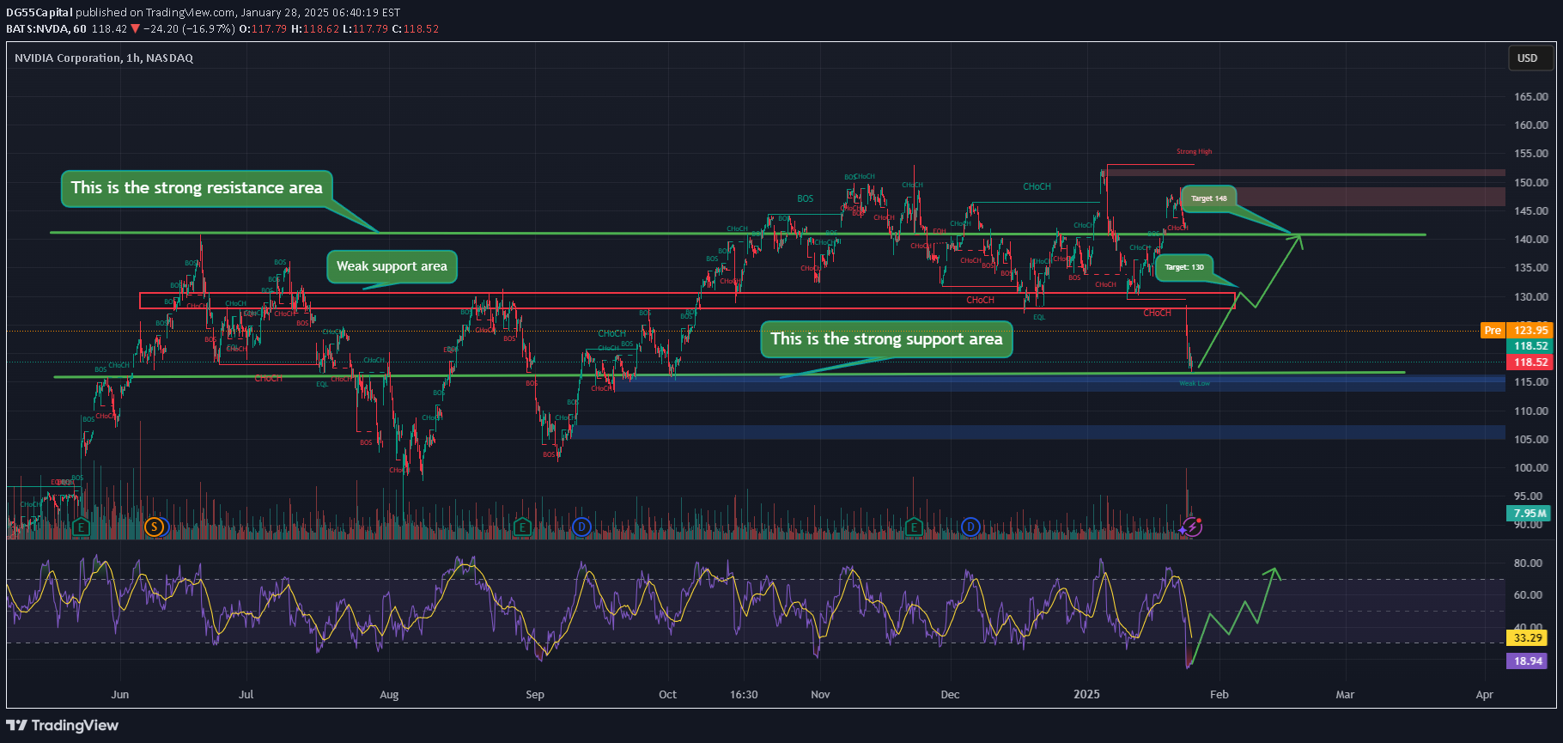Click the Mar label on time axis

pyautogui.click(x=1345, y=694)
